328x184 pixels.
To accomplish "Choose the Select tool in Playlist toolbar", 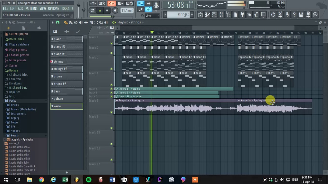I will click(x=96, y=22).
